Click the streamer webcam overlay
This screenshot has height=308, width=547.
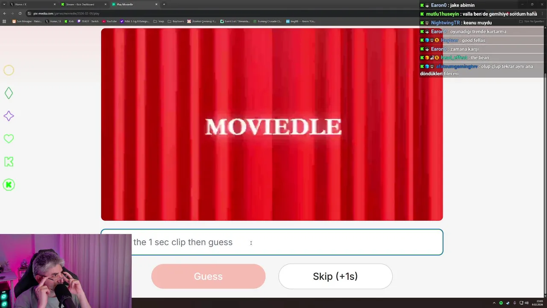coord(66,271)
